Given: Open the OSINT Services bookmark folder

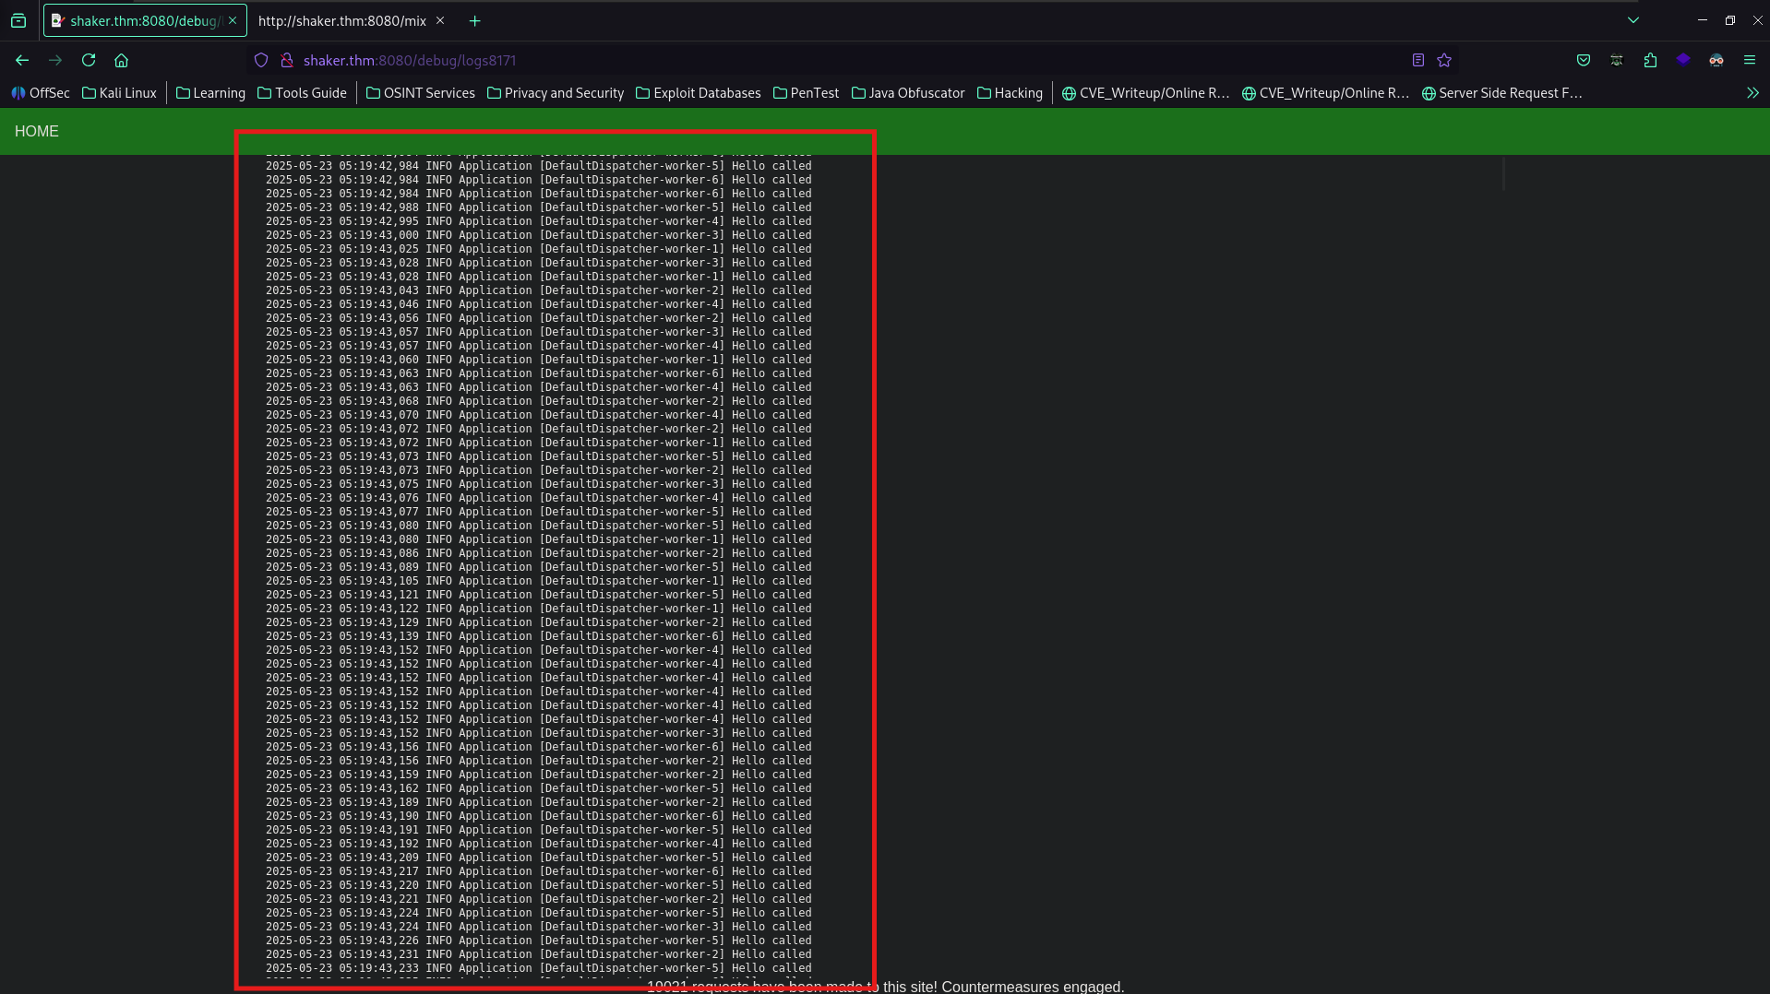Looking at the screenshot, I should coord(421,93).
